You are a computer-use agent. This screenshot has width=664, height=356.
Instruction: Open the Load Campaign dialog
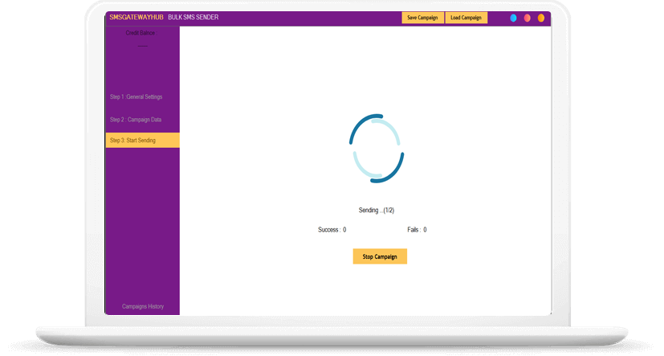(466, 18)
